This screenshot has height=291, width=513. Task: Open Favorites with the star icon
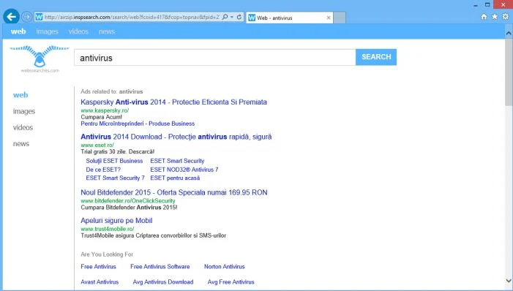495,17
